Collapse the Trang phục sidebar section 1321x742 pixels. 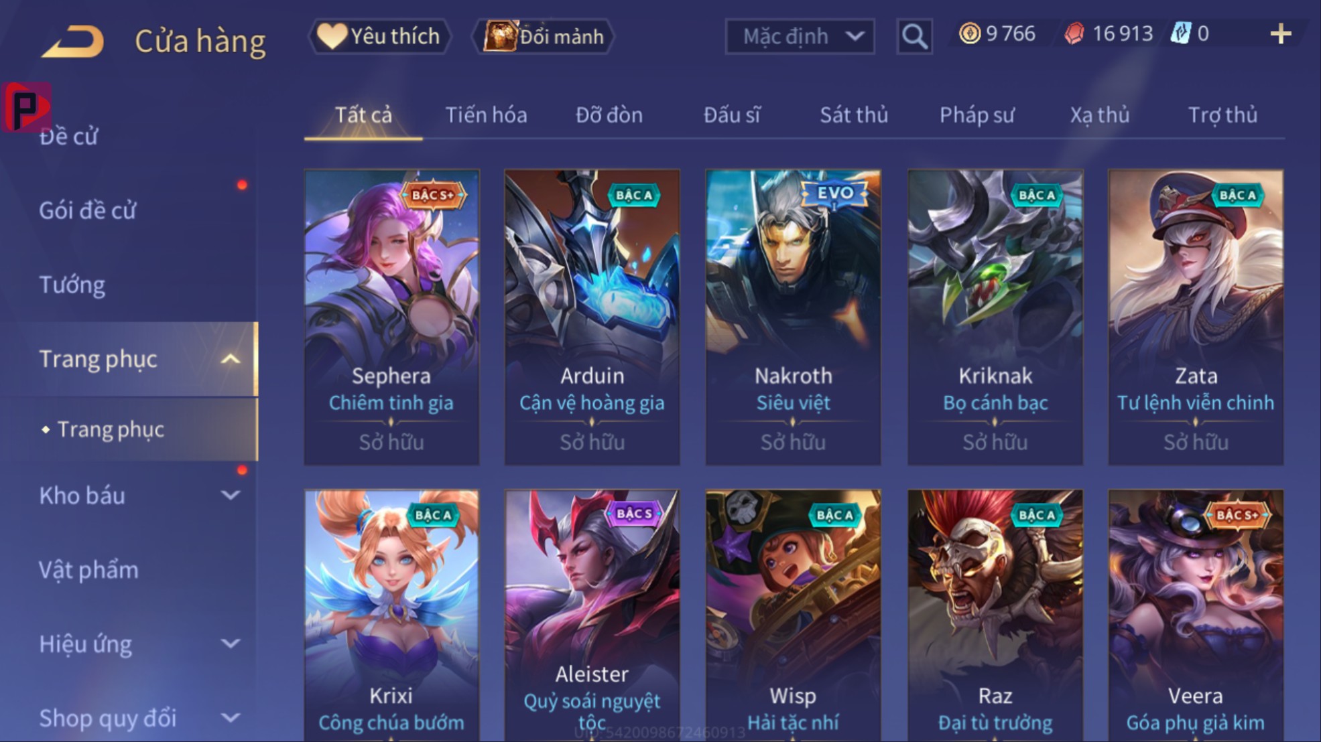(x=230, y=359)
